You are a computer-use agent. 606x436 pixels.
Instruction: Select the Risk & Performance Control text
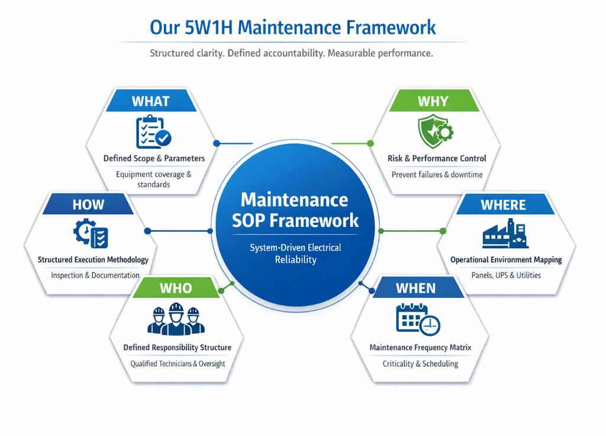tap(437, 158)
